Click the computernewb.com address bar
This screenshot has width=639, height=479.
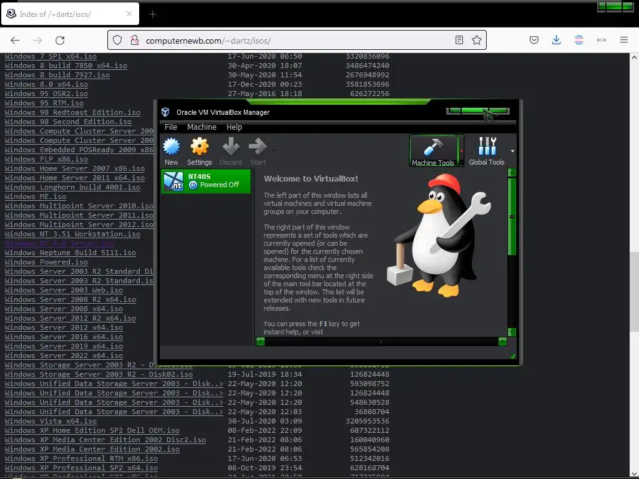(296, 41)
